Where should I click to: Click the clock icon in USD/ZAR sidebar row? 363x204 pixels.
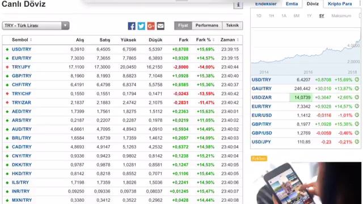(x=357, y=97)
